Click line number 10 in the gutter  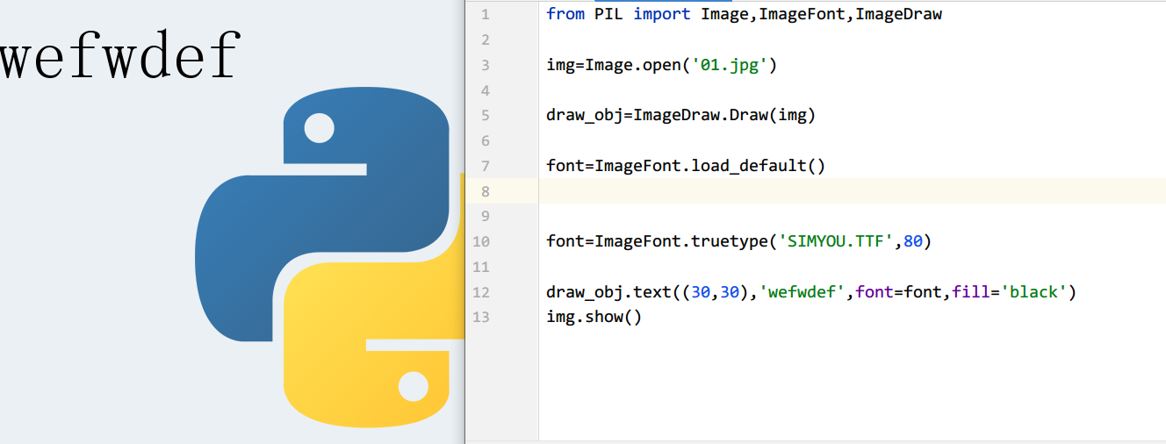(x=481, y=241)
